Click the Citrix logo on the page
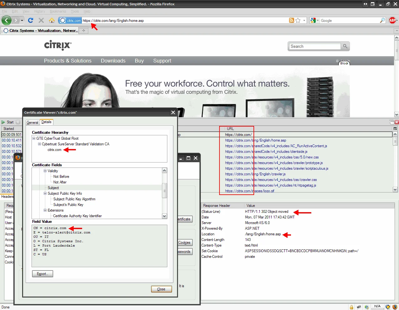 pos(58,45)
